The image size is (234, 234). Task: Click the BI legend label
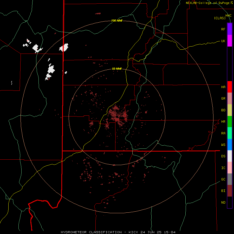point(223,191)
